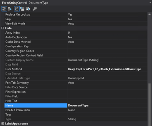Select the View Edit Mode property
This screenshot has height=126, width=152.
(x=15, y=24)
